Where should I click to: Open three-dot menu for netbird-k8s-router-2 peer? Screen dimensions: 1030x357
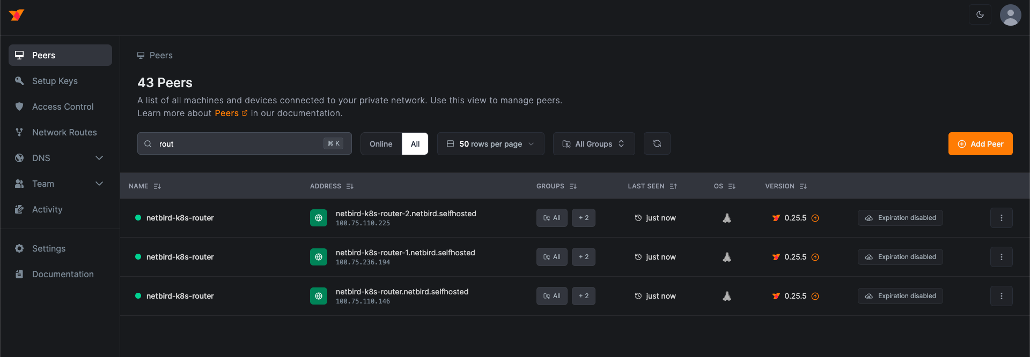[1001, 218]
